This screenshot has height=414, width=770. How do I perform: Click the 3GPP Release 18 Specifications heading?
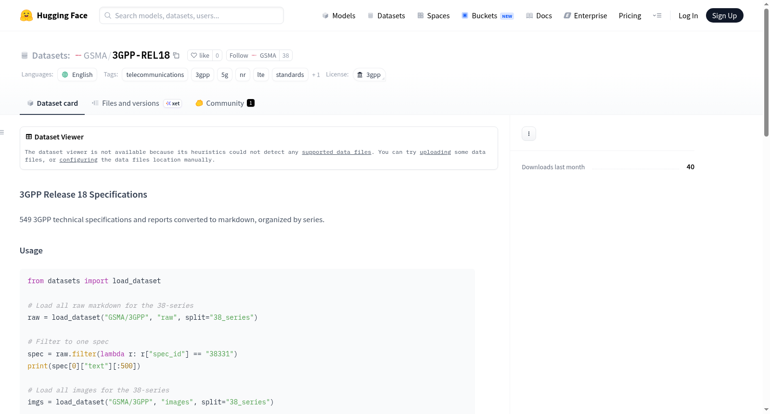pyautogui.click(x=83, y=194)
